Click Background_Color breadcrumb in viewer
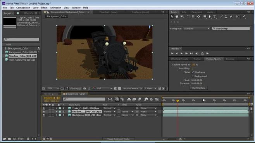 [x=57, y=16]
